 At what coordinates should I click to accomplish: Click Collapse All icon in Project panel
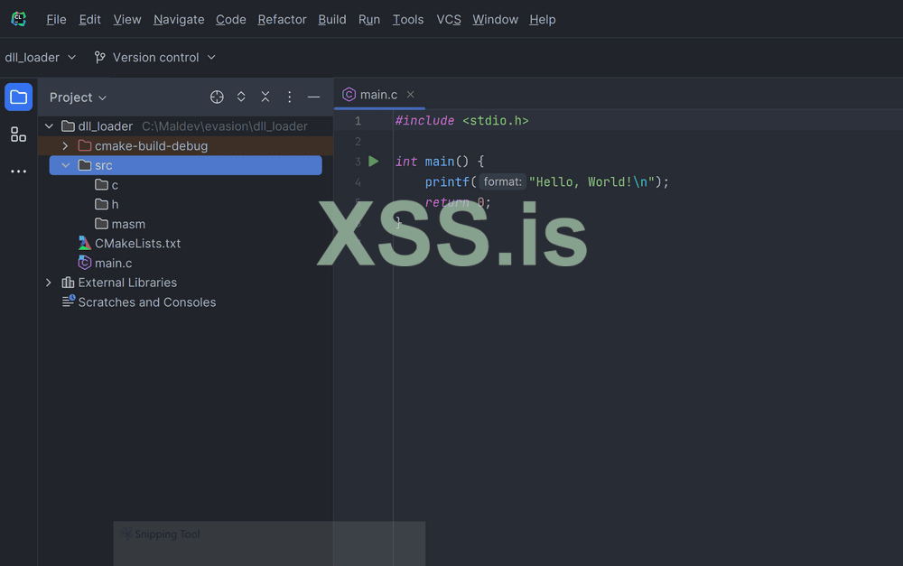(265, 97)
